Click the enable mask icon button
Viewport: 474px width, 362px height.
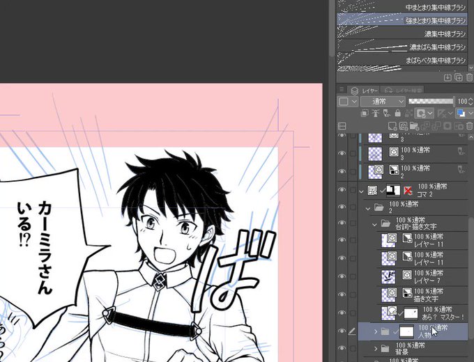pyautogui.click(x=421, y=113)
